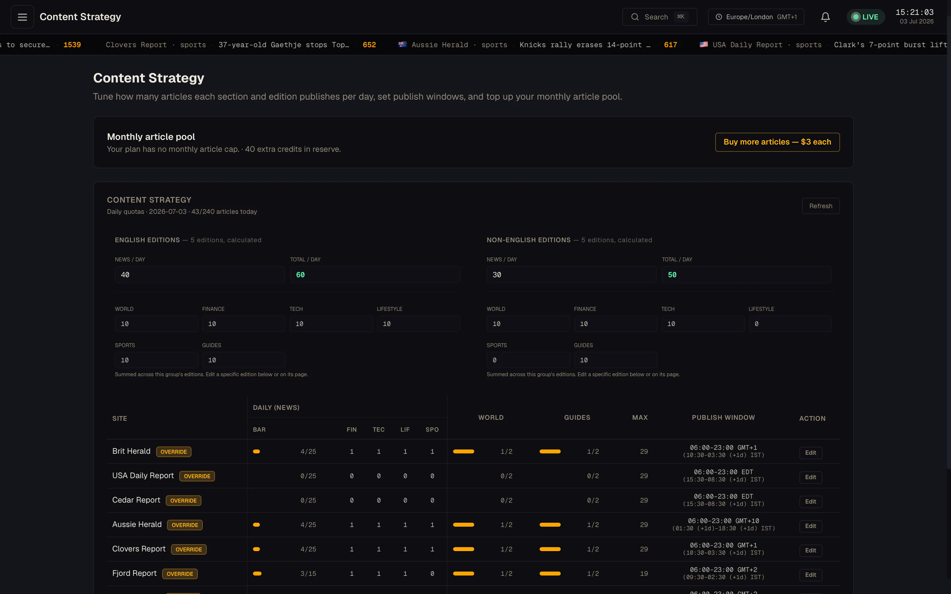Click the Refresh button

coord(821,206)
